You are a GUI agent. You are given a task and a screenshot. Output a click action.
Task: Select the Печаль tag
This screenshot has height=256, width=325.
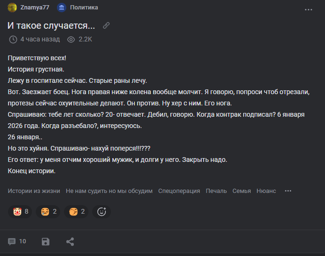(x=216, y=191)
